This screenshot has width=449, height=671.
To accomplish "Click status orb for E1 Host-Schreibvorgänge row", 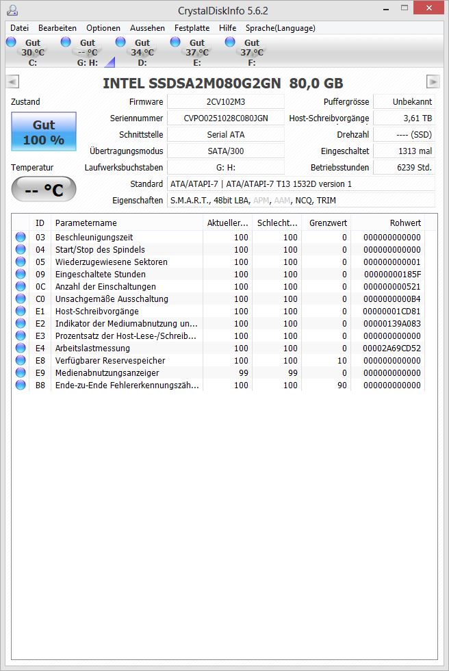I will [x=21, y=311].
